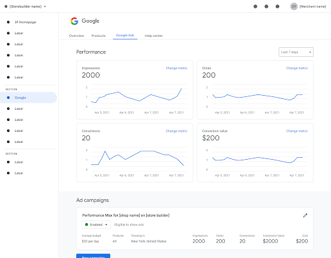The width and height of the screenshot is (331, 258).
Task: Open the Last 7 days dropdown
Action: (x=296, y=52)
